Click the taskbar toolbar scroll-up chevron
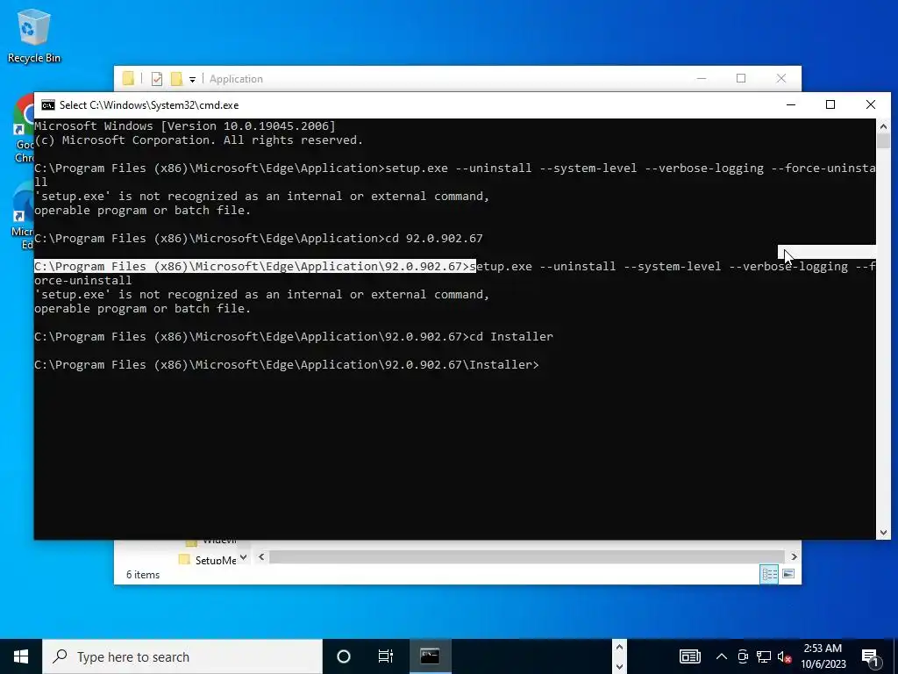The width and height of the screenshot is (898, 674). coord(619,647)
